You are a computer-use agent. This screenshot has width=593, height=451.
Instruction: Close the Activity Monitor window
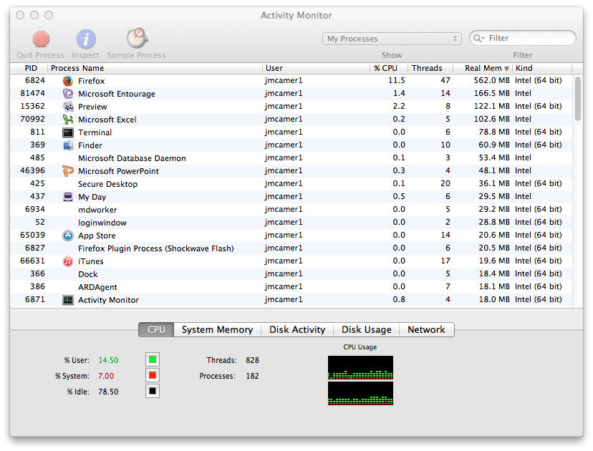tap(20, 15)
